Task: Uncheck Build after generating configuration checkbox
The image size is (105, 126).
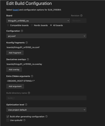Action: pos(8,117)
